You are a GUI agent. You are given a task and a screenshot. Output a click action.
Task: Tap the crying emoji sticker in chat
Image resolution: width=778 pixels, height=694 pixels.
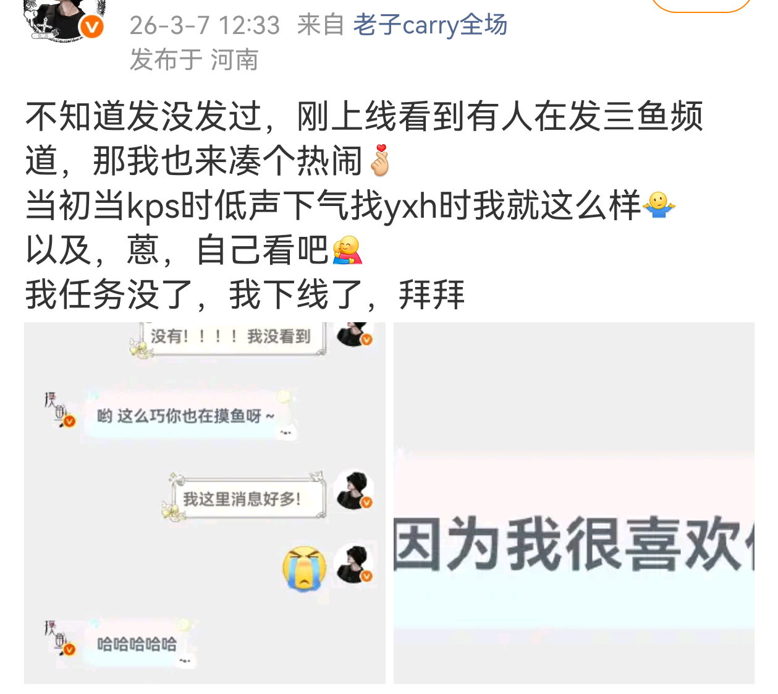coord(305,568)
